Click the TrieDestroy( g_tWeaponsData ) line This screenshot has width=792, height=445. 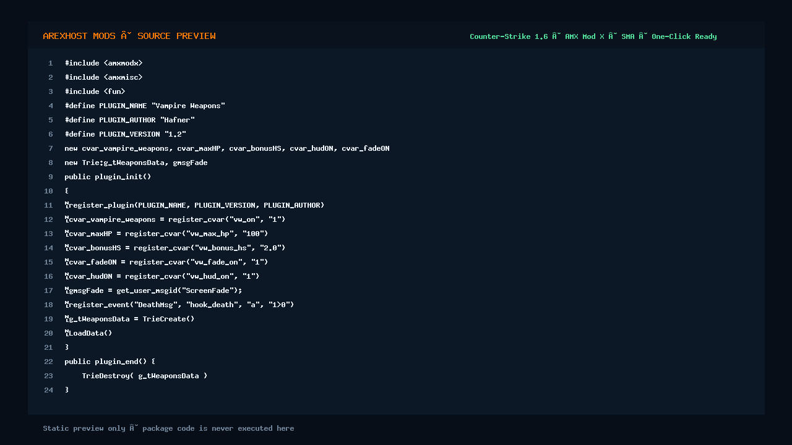pos(145,376)
